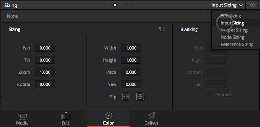Edit the Yaw value field
260x127 pixels.
tap(131, 84)
